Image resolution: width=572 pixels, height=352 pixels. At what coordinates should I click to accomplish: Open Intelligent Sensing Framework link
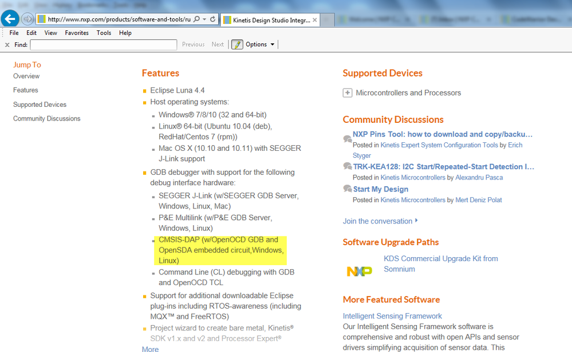pyautogui.click(x=392, y=316)
